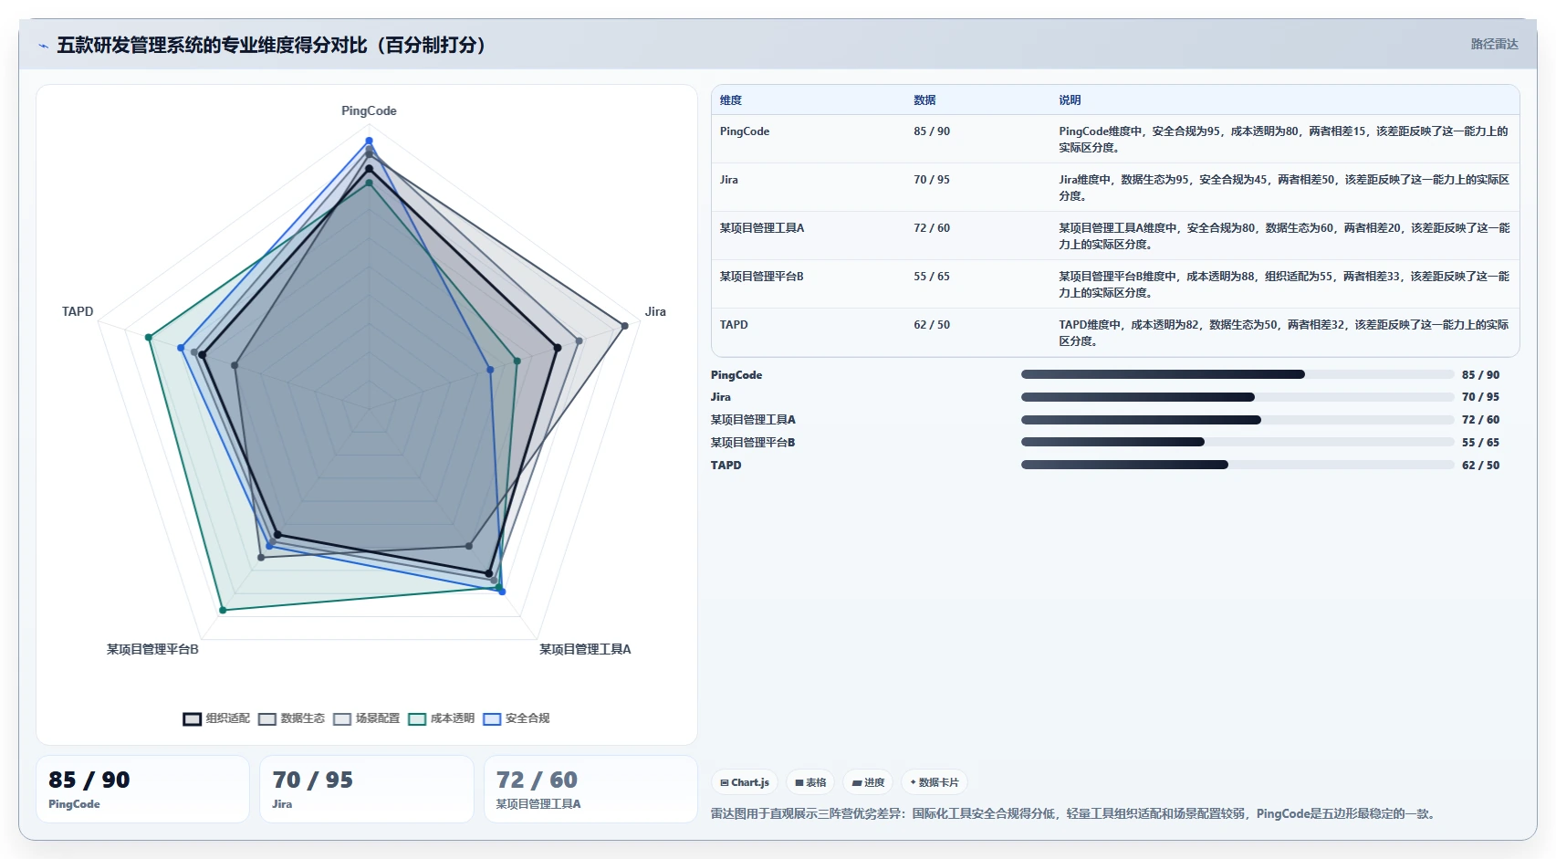1556x859 pixels.
Task: Click the green 成本透明 point on 某项目管理平台B axis
Action: [223, 610]
